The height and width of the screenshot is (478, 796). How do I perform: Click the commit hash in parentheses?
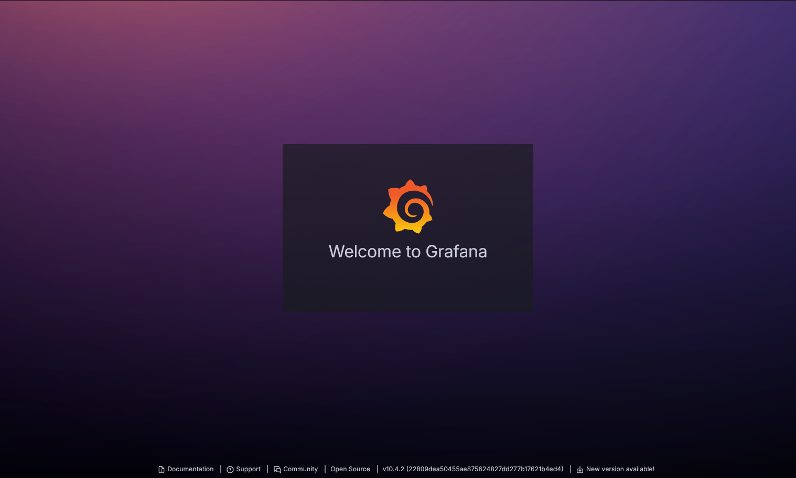pos(485,469)
